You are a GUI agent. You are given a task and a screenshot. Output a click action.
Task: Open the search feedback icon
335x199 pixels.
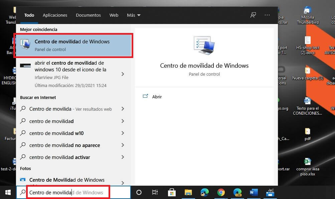tap(253, 15)
